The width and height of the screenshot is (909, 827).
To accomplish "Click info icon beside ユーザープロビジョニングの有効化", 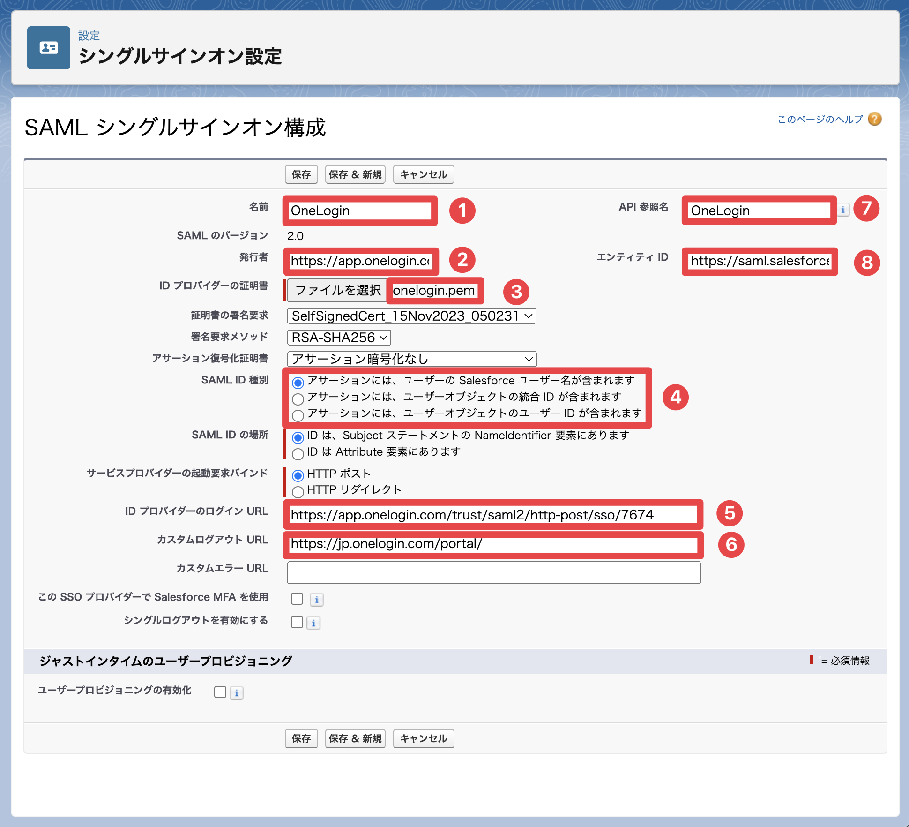I will [237, 693].
